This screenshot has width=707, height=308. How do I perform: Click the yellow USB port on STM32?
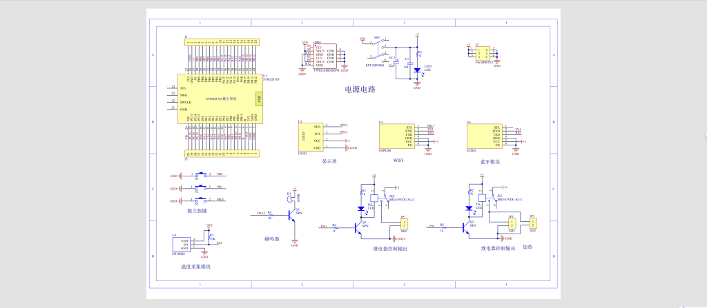pyautogui.click(x=259, y=100)
